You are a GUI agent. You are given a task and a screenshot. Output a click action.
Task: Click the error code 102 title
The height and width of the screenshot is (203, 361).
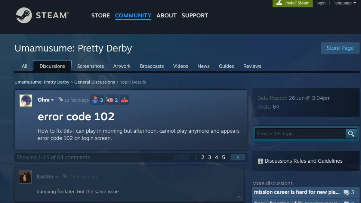pos(76,116)
